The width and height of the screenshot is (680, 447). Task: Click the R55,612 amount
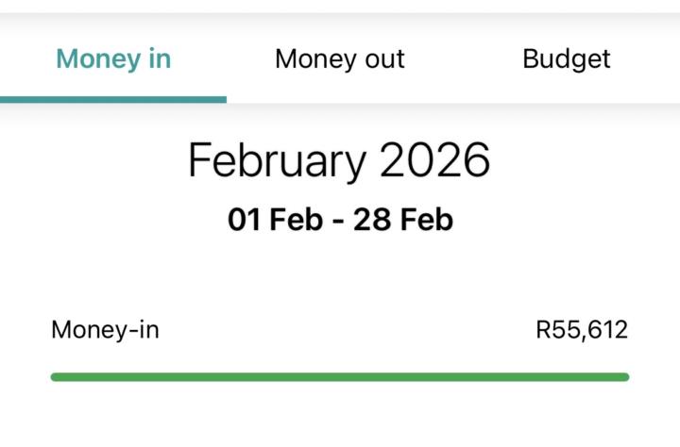(582, 330)
